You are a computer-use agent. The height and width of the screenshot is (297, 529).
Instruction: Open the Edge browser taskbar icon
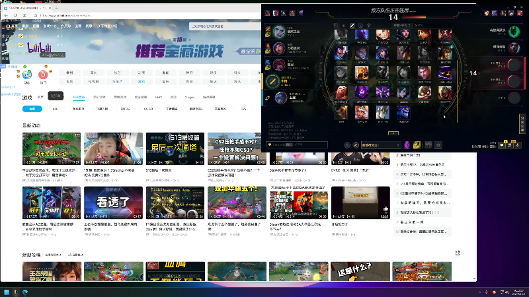pyautogui.click(x=25, y=292)
